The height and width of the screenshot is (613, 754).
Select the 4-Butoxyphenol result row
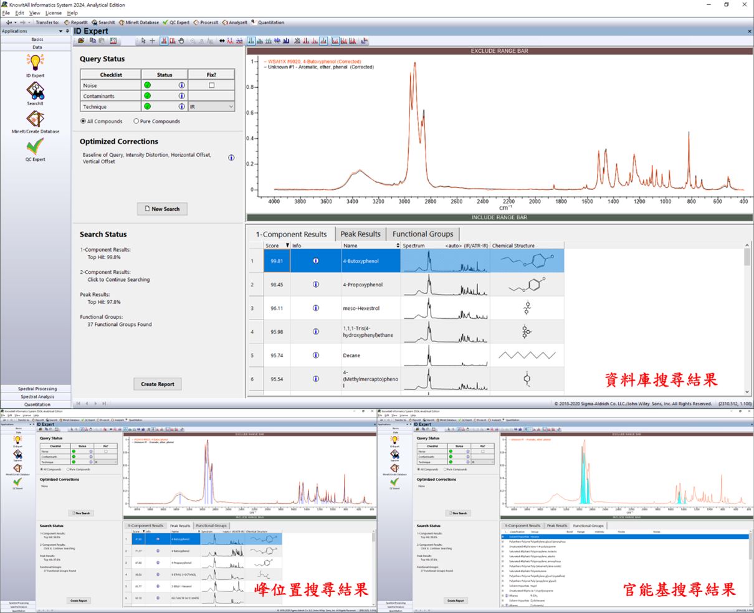click(414, 261)
